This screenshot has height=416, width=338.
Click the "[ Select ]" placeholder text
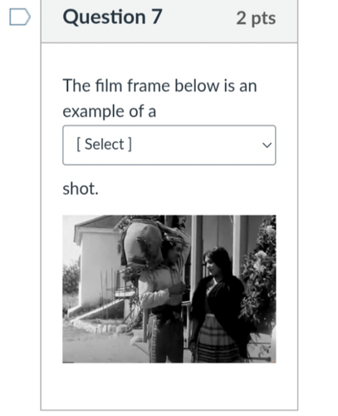(x=104, y=144)
